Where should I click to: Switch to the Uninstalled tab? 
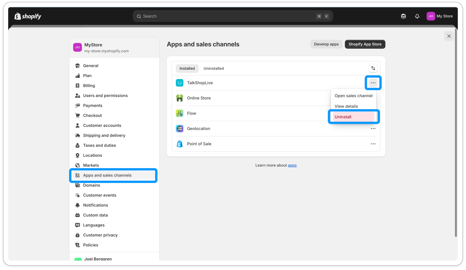click(214, 68)
